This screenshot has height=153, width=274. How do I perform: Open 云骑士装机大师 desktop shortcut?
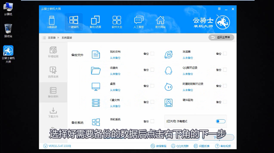(8, 54)
